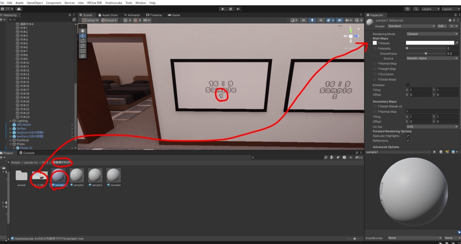Open the undo history icon
Screen dimensions: 461x244
coord(407,9)
